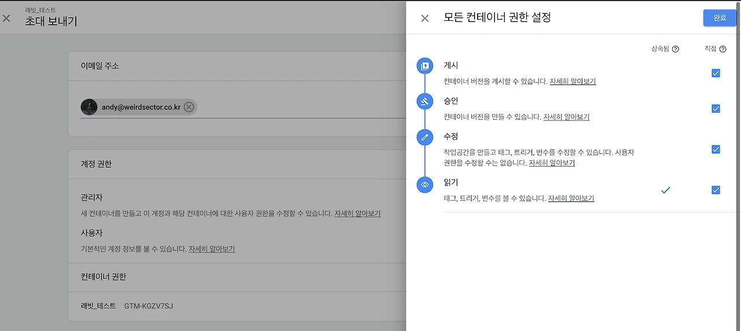741x331 pixels.
Task: Open 자세히 알아보기 link under 사용자
Action: click(211, 249)
